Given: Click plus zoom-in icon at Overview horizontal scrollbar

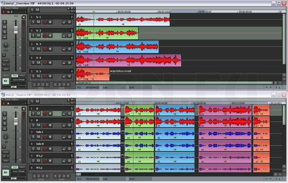Looking at the screenshot, I should click(x=276, y=83).
